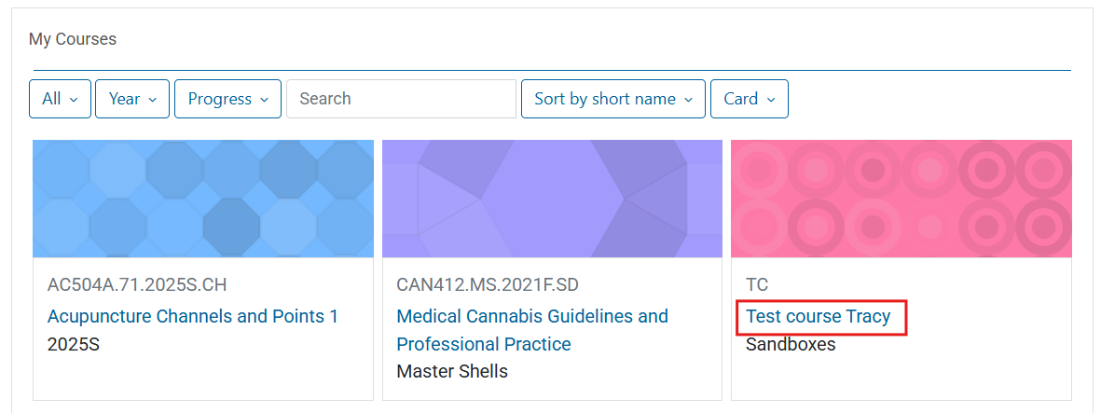Open the All filter dropdown
The height and width of the screenshot is (413, 1101).
pos(61,99)
